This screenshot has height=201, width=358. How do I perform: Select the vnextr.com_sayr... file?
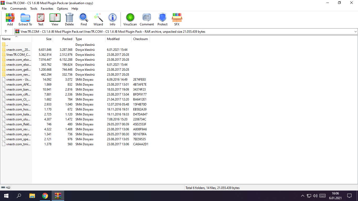click(x=16, y=134)
